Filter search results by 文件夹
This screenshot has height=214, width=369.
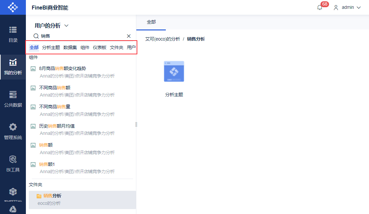click(x=116, y=47)
